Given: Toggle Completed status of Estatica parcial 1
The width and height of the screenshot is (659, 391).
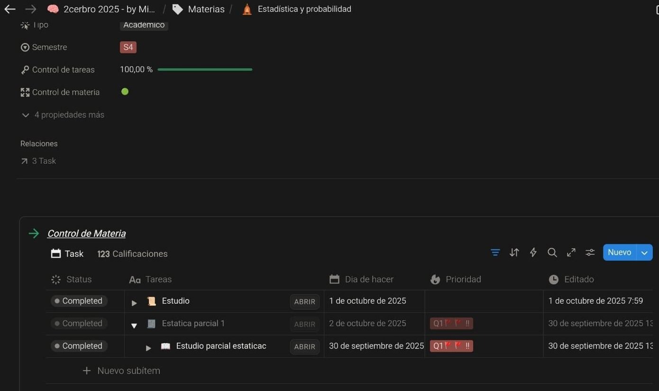Looking at the screenshot, I should point(79,324).
